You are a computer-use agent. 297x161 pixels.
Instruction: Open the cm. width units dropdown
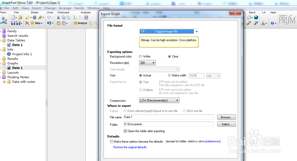[x=213, y=76]
